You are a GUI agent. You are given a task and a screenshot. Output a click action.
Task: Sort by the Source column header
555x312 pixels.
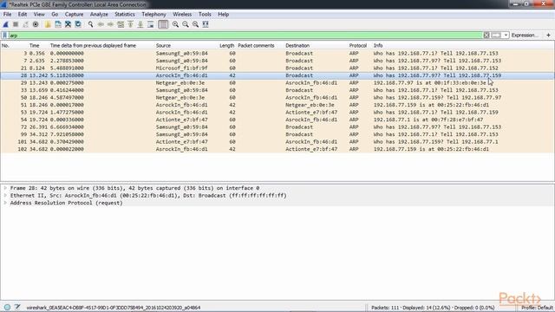[163, 46]
